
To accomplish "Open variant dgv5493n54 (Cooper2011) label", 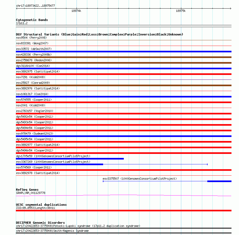I will [35, 122].
